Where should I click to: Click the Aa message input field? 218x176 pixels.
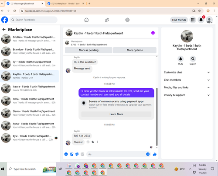116,154
